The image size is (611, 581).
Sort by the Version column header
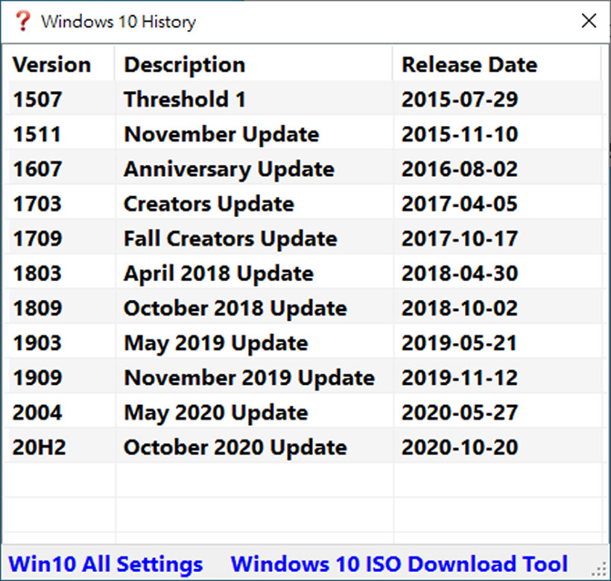(x=51, y=64)
